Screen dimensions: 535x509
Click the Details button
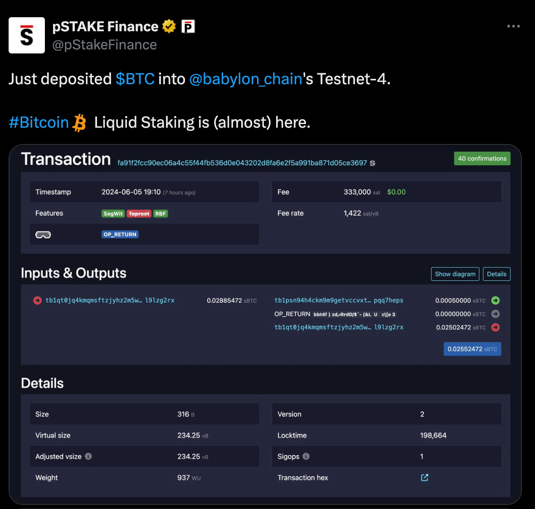[x=497, y=274]
